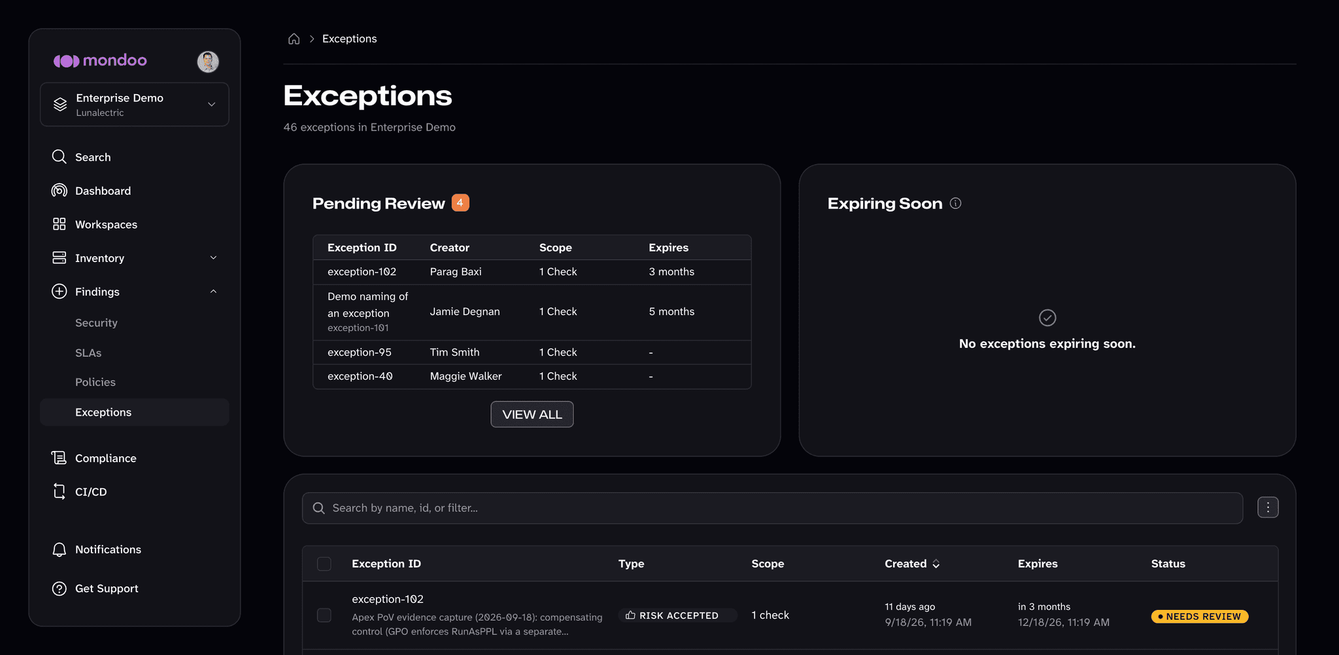1339x655 pixels.
Task: Click the Dashboard gauge icon
Action: (x=59, y=190)
